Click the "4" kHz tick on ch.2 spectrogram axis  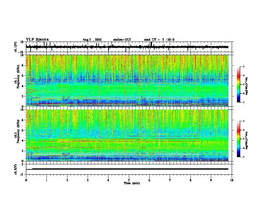pyautogui.click(x=23, y=141)
